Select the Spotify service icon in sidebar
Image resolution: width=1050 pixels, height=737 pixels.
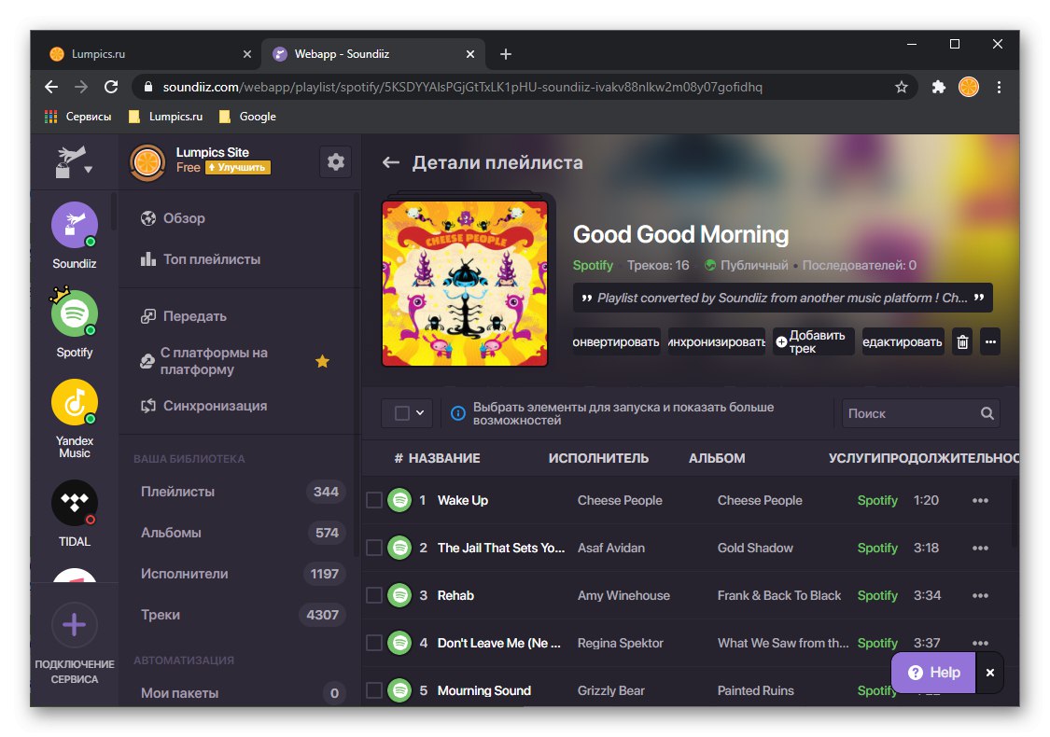point(74,313)
